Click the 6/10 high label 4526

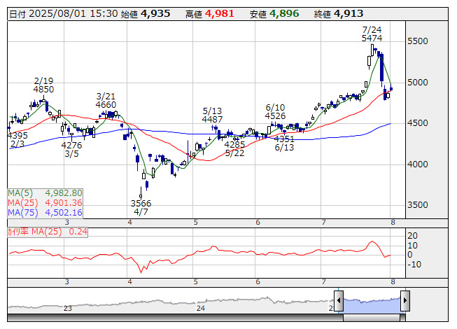pyautogui.click(x=275, y=116)
